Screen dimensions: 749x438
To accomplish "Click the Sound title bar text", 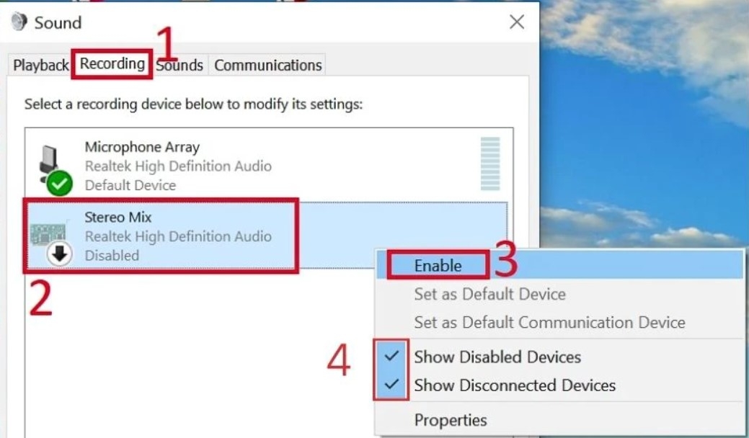I will pos(58,22).
